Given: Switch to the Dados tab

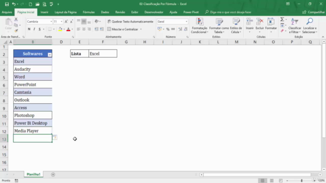Looking at the screenshot, I should 105,12.
